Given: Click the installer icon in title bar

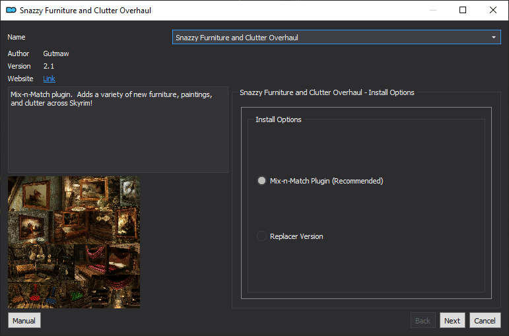Looking at the screenshot, I should 11,11.
